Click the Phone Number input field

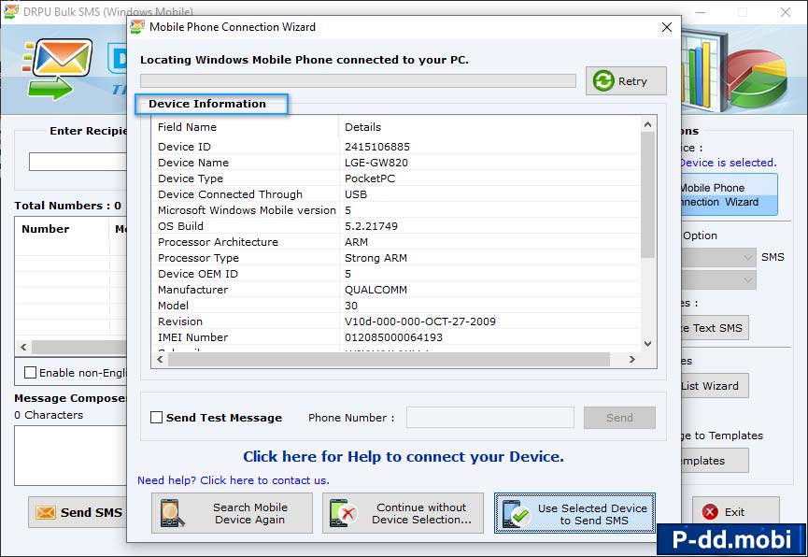pyautogui.click(x=490, y=418)
